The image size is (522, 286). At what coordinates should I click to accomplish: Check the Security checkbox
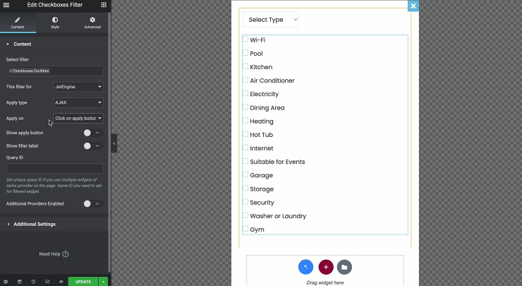pos(245,202)
